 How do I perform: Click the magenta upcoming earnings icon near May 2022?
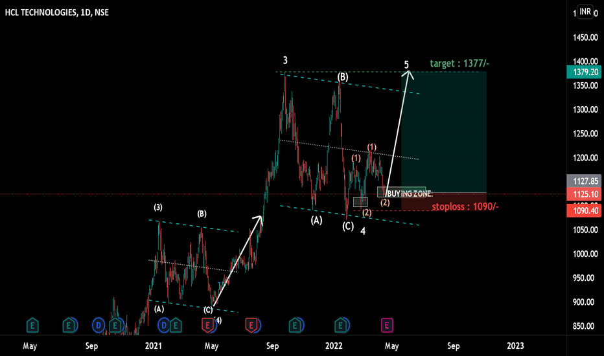coord(387,326)
